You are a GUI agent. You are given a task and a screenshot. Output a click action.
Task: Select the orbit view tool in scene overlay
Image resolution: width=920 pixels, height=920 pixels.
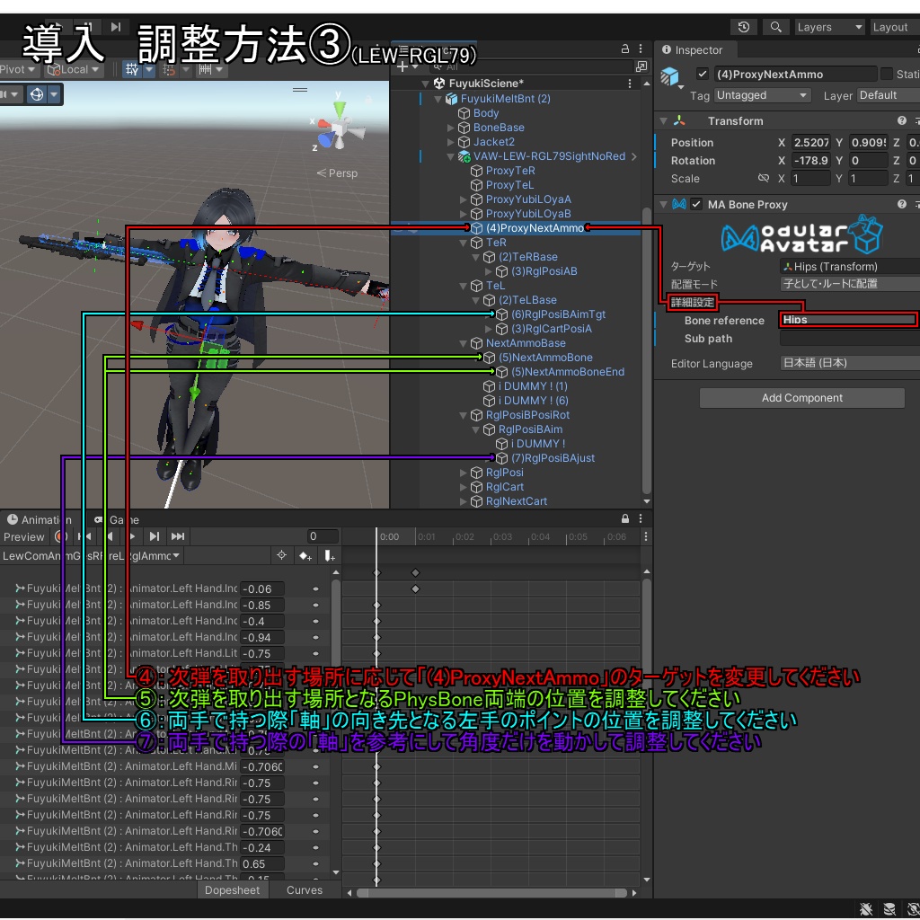point(37,93)
